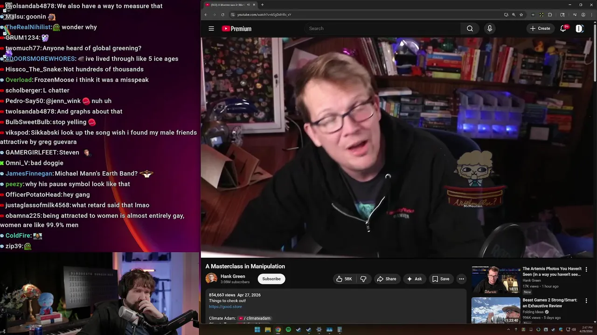Open more actions ellipsis under video
The image size is (597, 335).
(461, 279)
